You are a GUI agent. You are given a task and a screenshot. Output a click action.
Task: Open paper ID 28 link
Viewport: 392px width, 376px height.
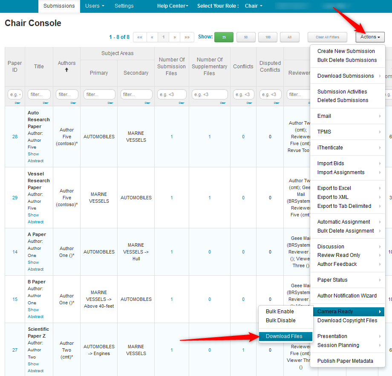(15, 137)
